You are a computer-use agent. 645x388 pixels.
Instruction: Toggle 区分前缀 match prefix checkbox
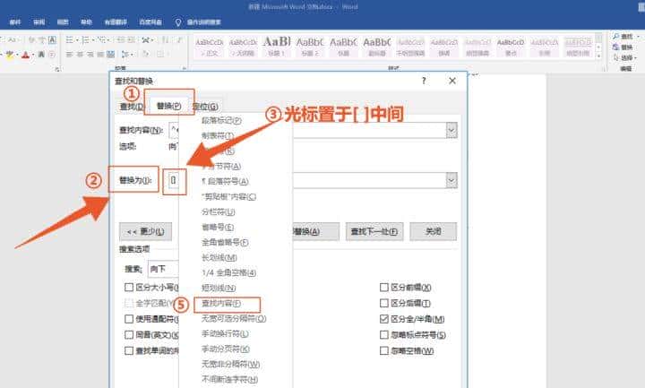(383, 288)
